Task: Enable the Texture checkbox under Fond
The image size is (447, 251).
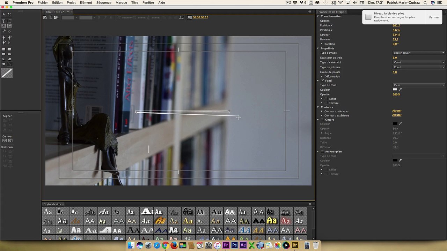Action: tap(326, 103)
